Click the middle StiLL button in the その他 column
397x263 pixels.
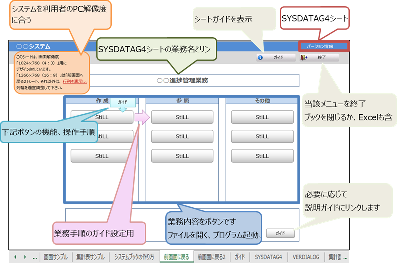262,136
